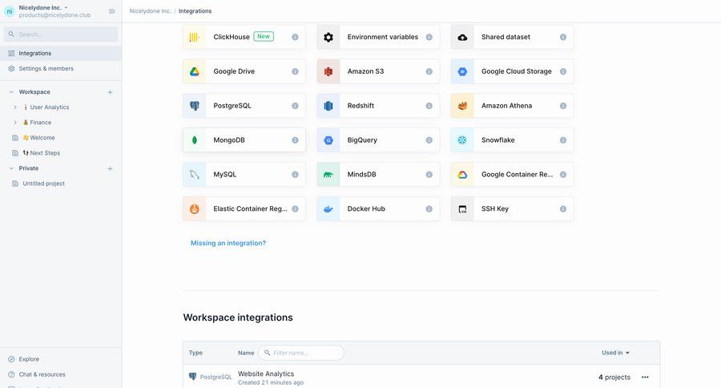Click the BigQuery logo icon
Image resolution: width=721 pixels, height=388 pixels.
pyautogui.click(x=328, y=140)
